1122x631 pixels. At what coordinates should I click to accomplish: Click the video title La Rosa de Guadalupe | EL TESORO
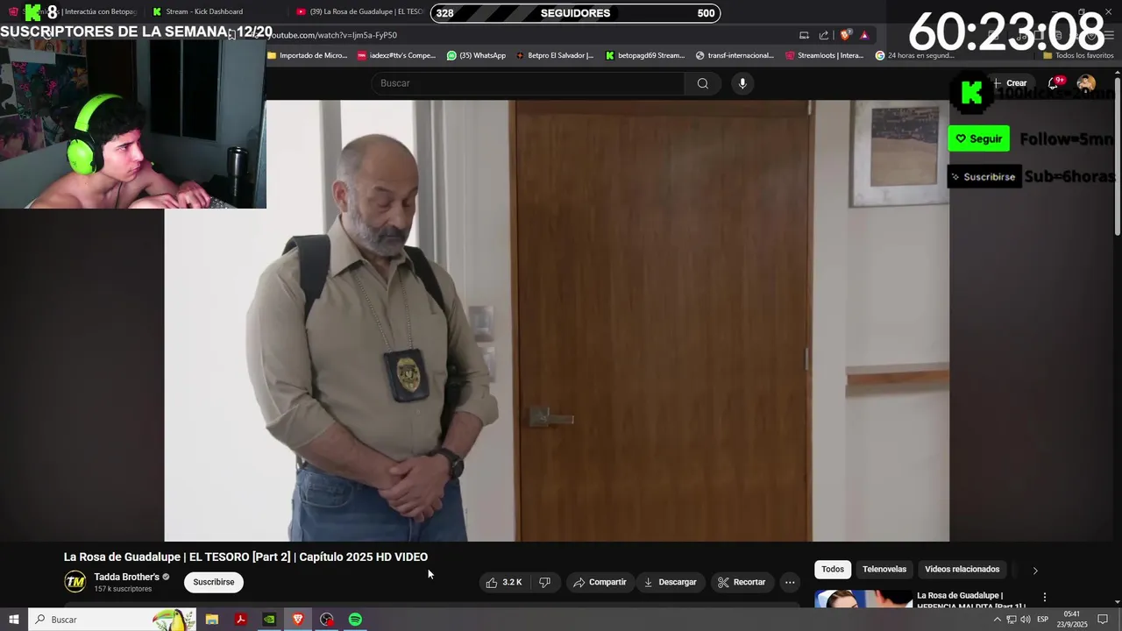[x=245, y=557]
